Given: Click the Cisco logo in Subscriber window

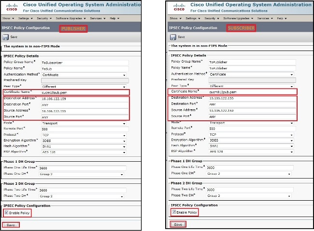Looking at the screenshot, I should tap(179, 7).
